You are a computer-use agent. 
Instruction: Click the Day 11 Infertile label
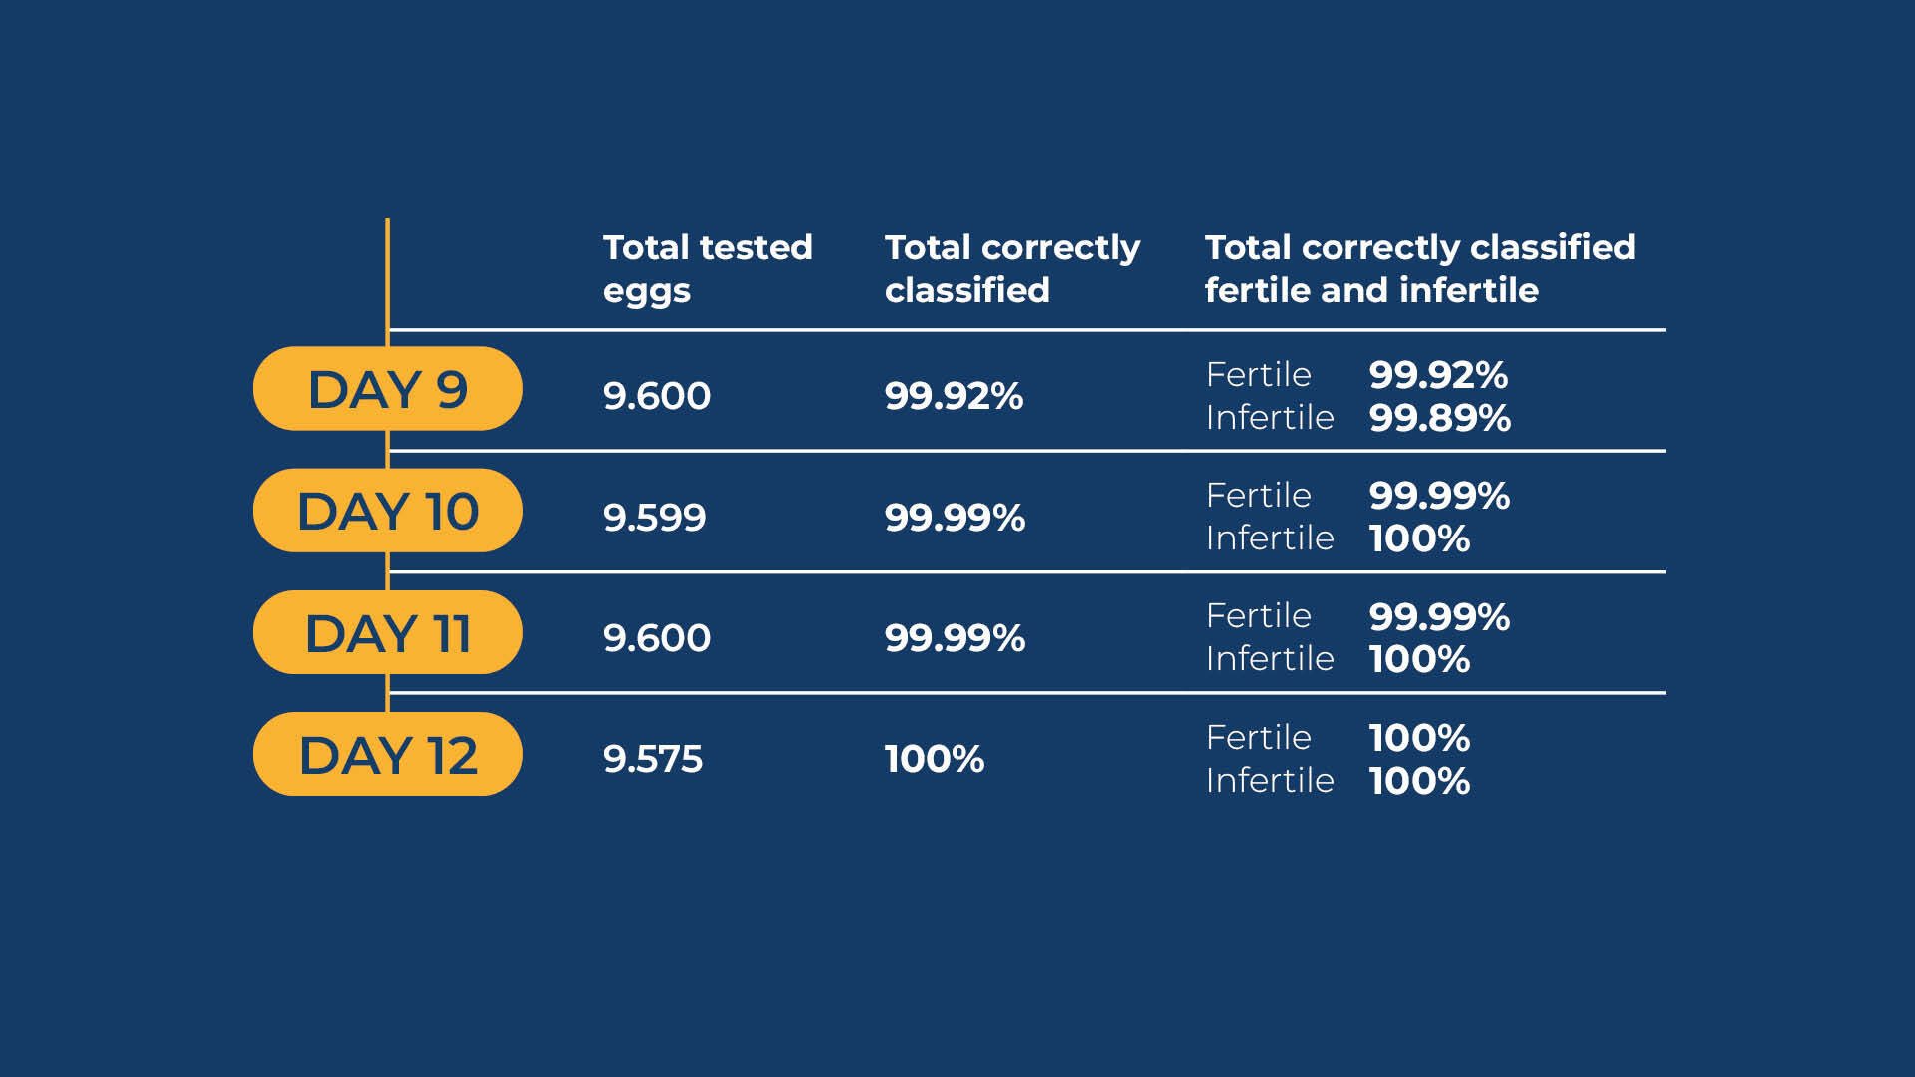click(x=1270, y=658)
